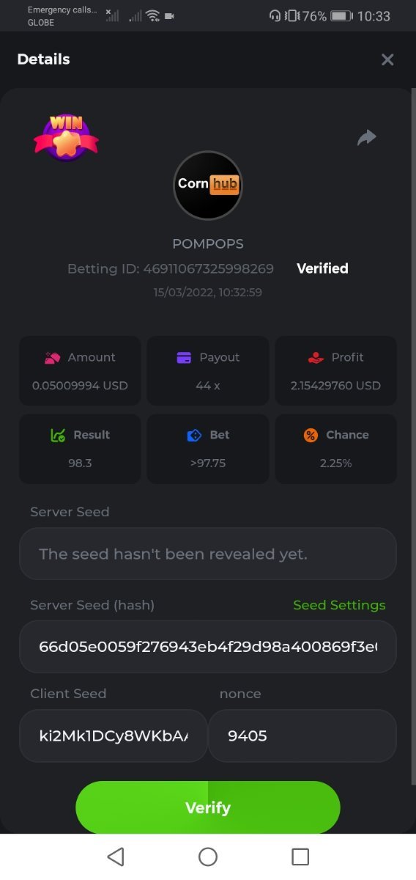Select the Server Seed field

(208, 554)
